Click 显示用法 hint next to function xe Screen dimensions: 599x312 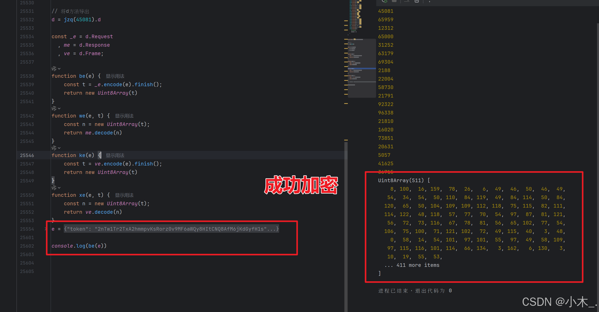click(x=124, y=195)
